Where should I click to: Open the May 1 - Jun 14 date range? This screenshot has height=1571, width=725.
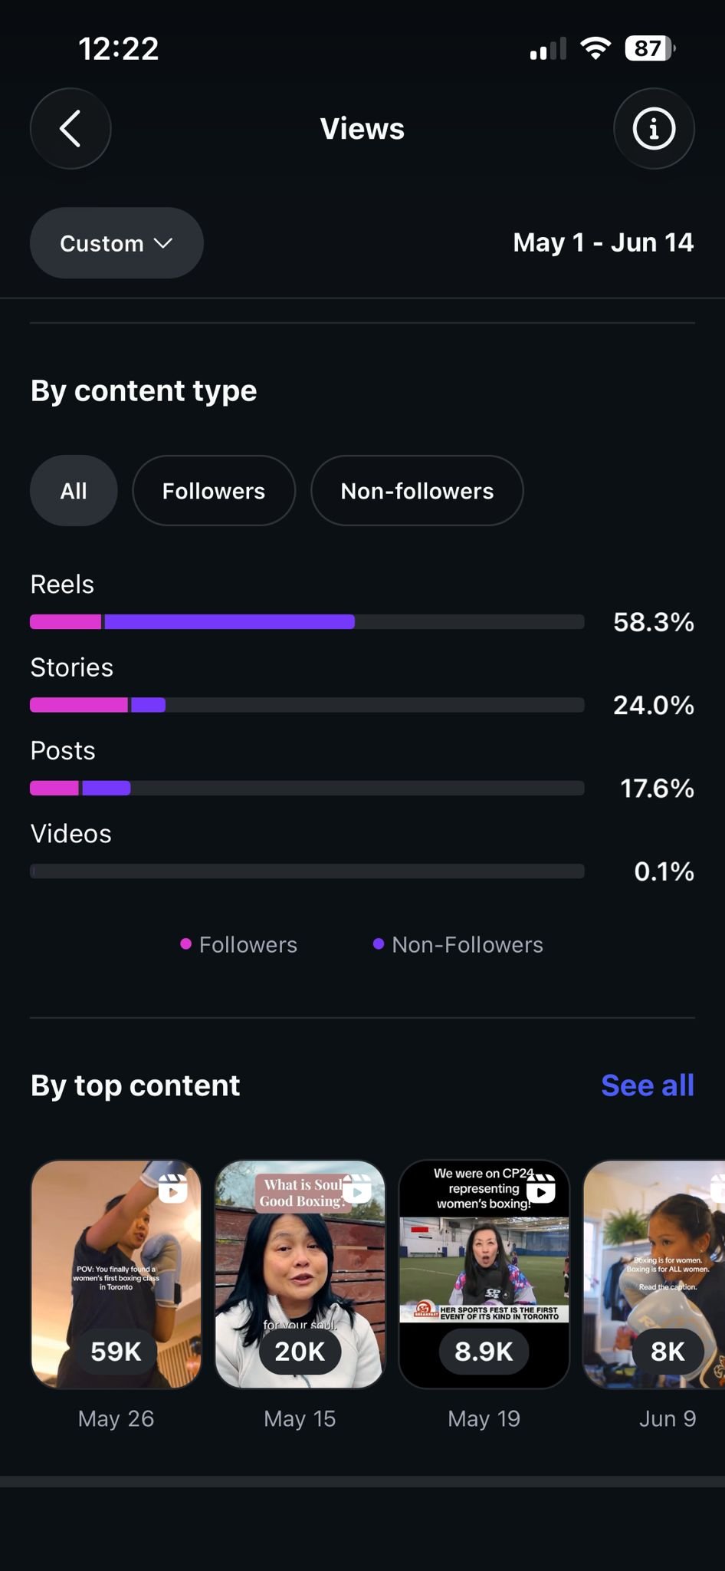[x=603, y=242]
